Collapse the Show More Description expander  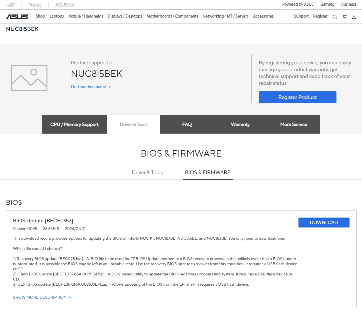point(42,297)
